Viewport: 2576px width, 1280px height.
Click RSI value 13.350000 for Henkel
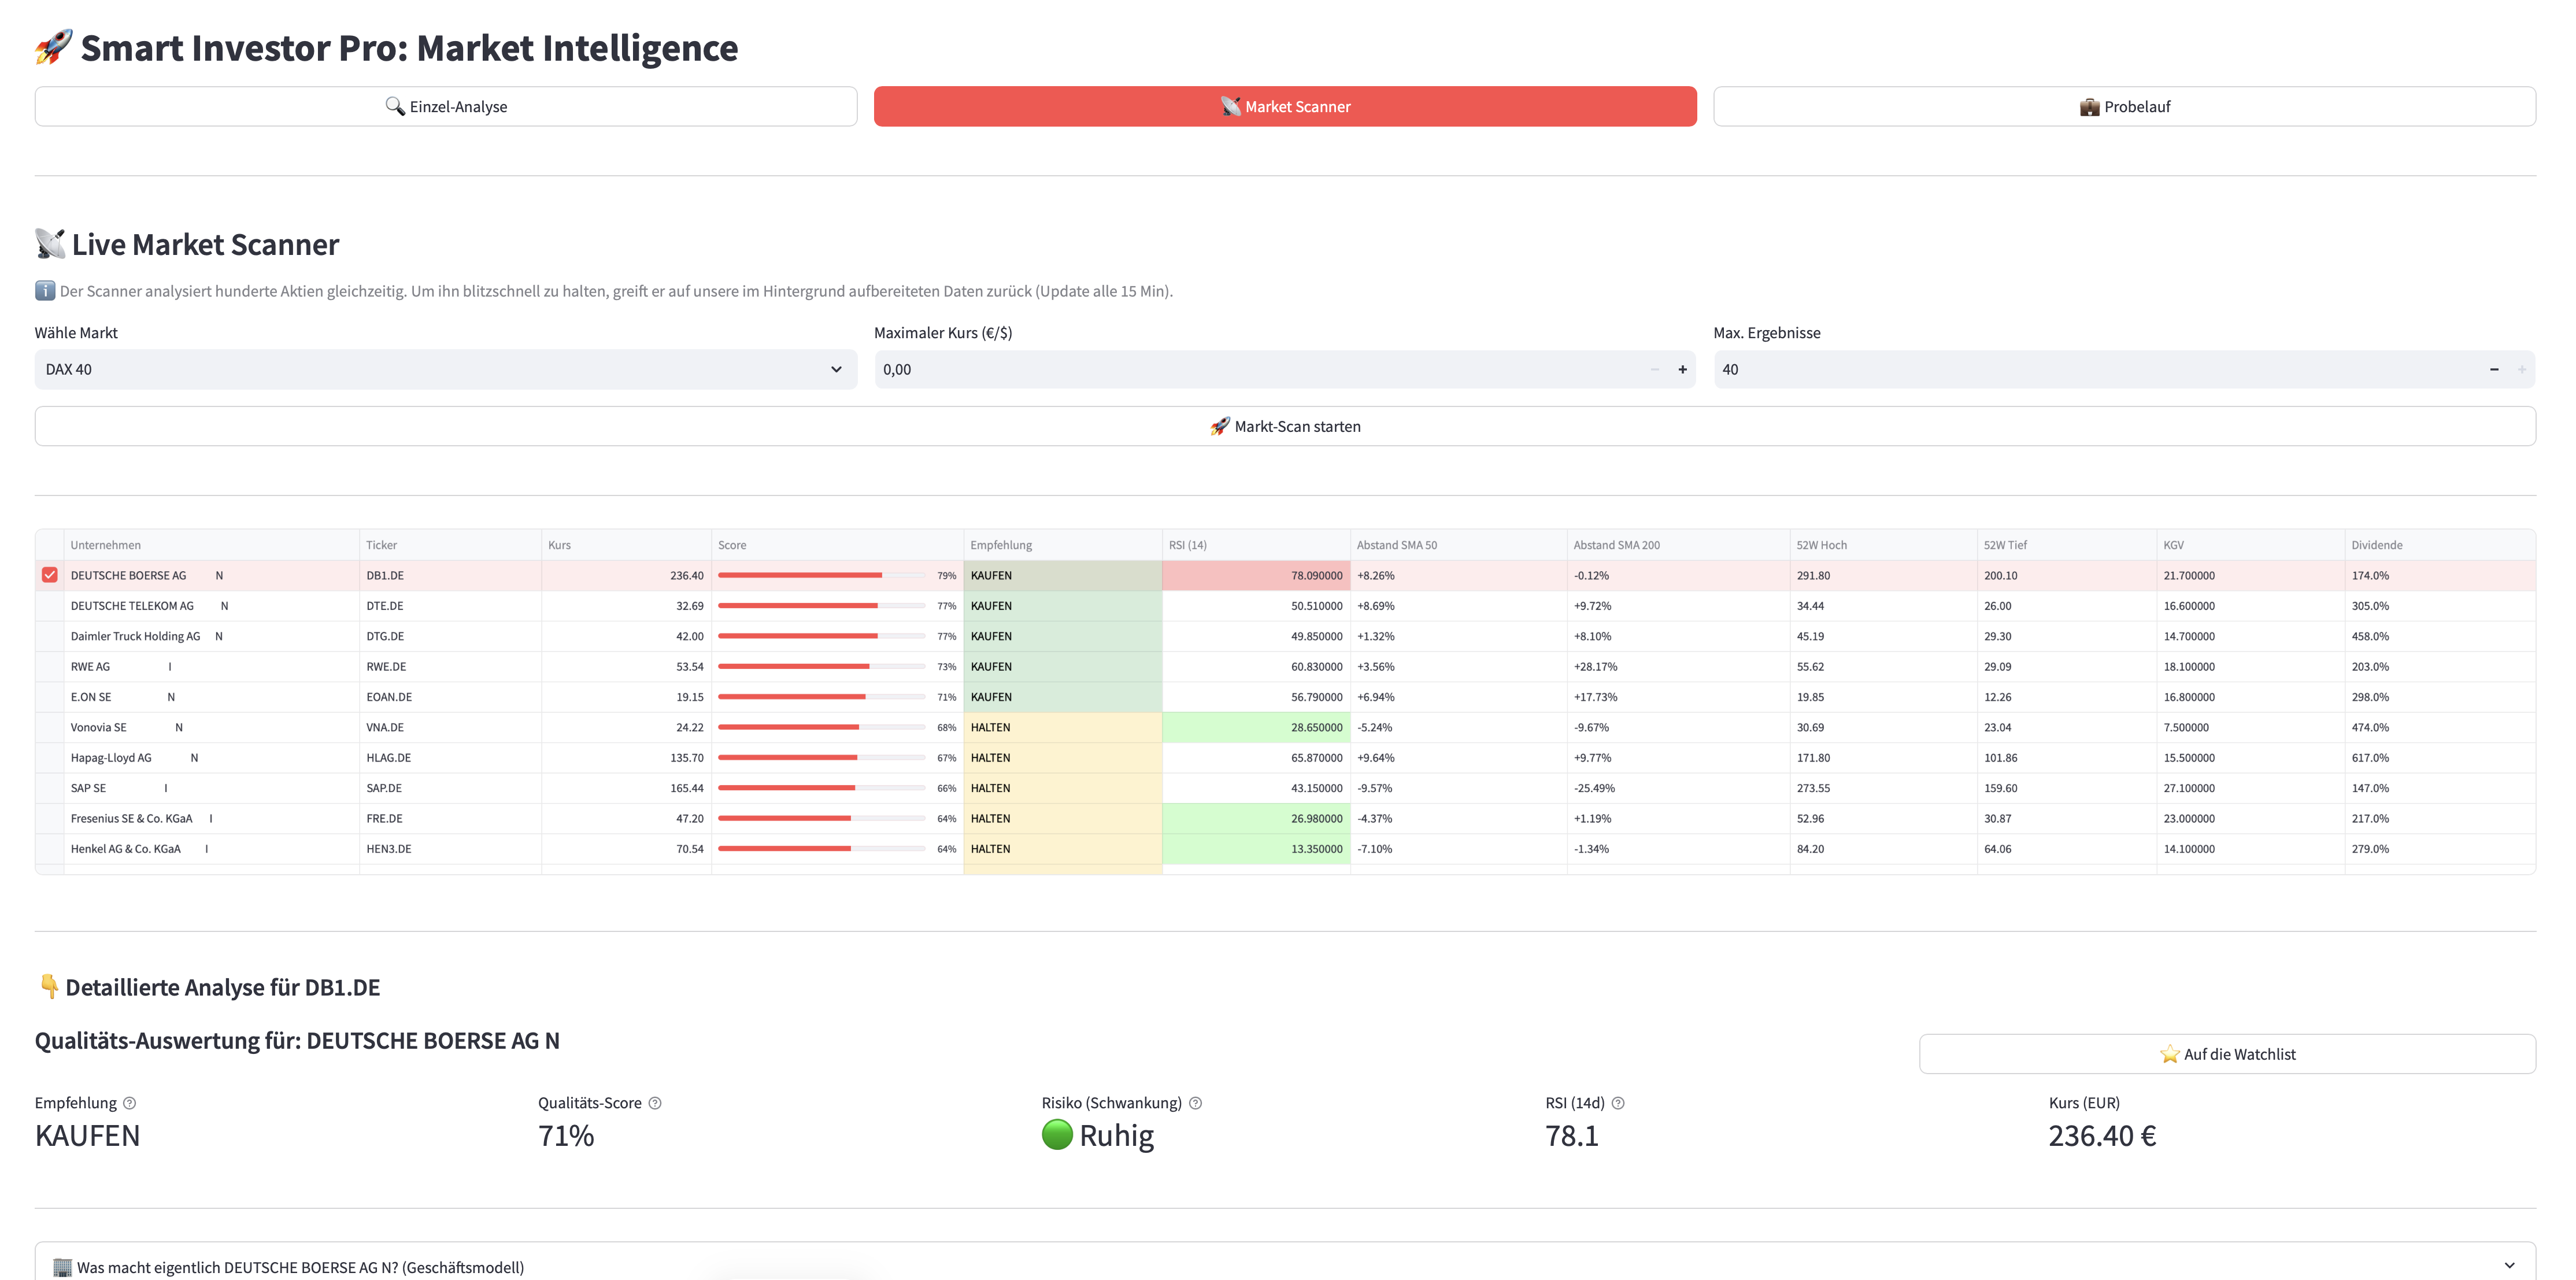click(1256, 848)
